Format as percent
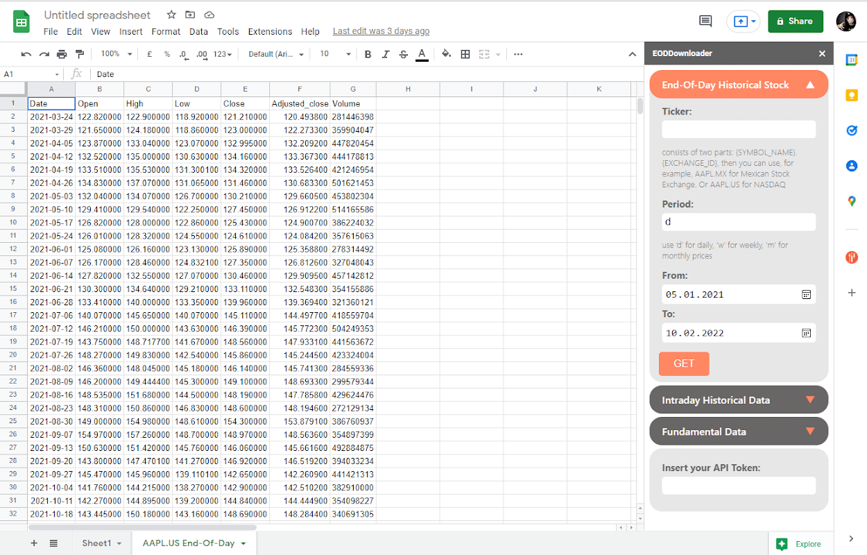This screenshot has height=555, width=867. pyautogui.click(x=167, y=54)
